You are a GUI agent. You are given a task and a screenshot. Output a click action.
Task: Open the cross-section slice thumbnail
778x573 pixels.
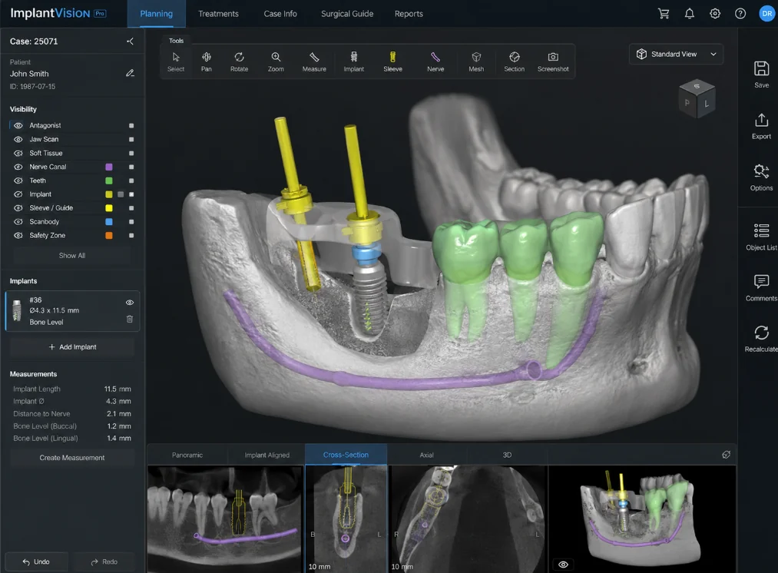(x=346, y=519)
